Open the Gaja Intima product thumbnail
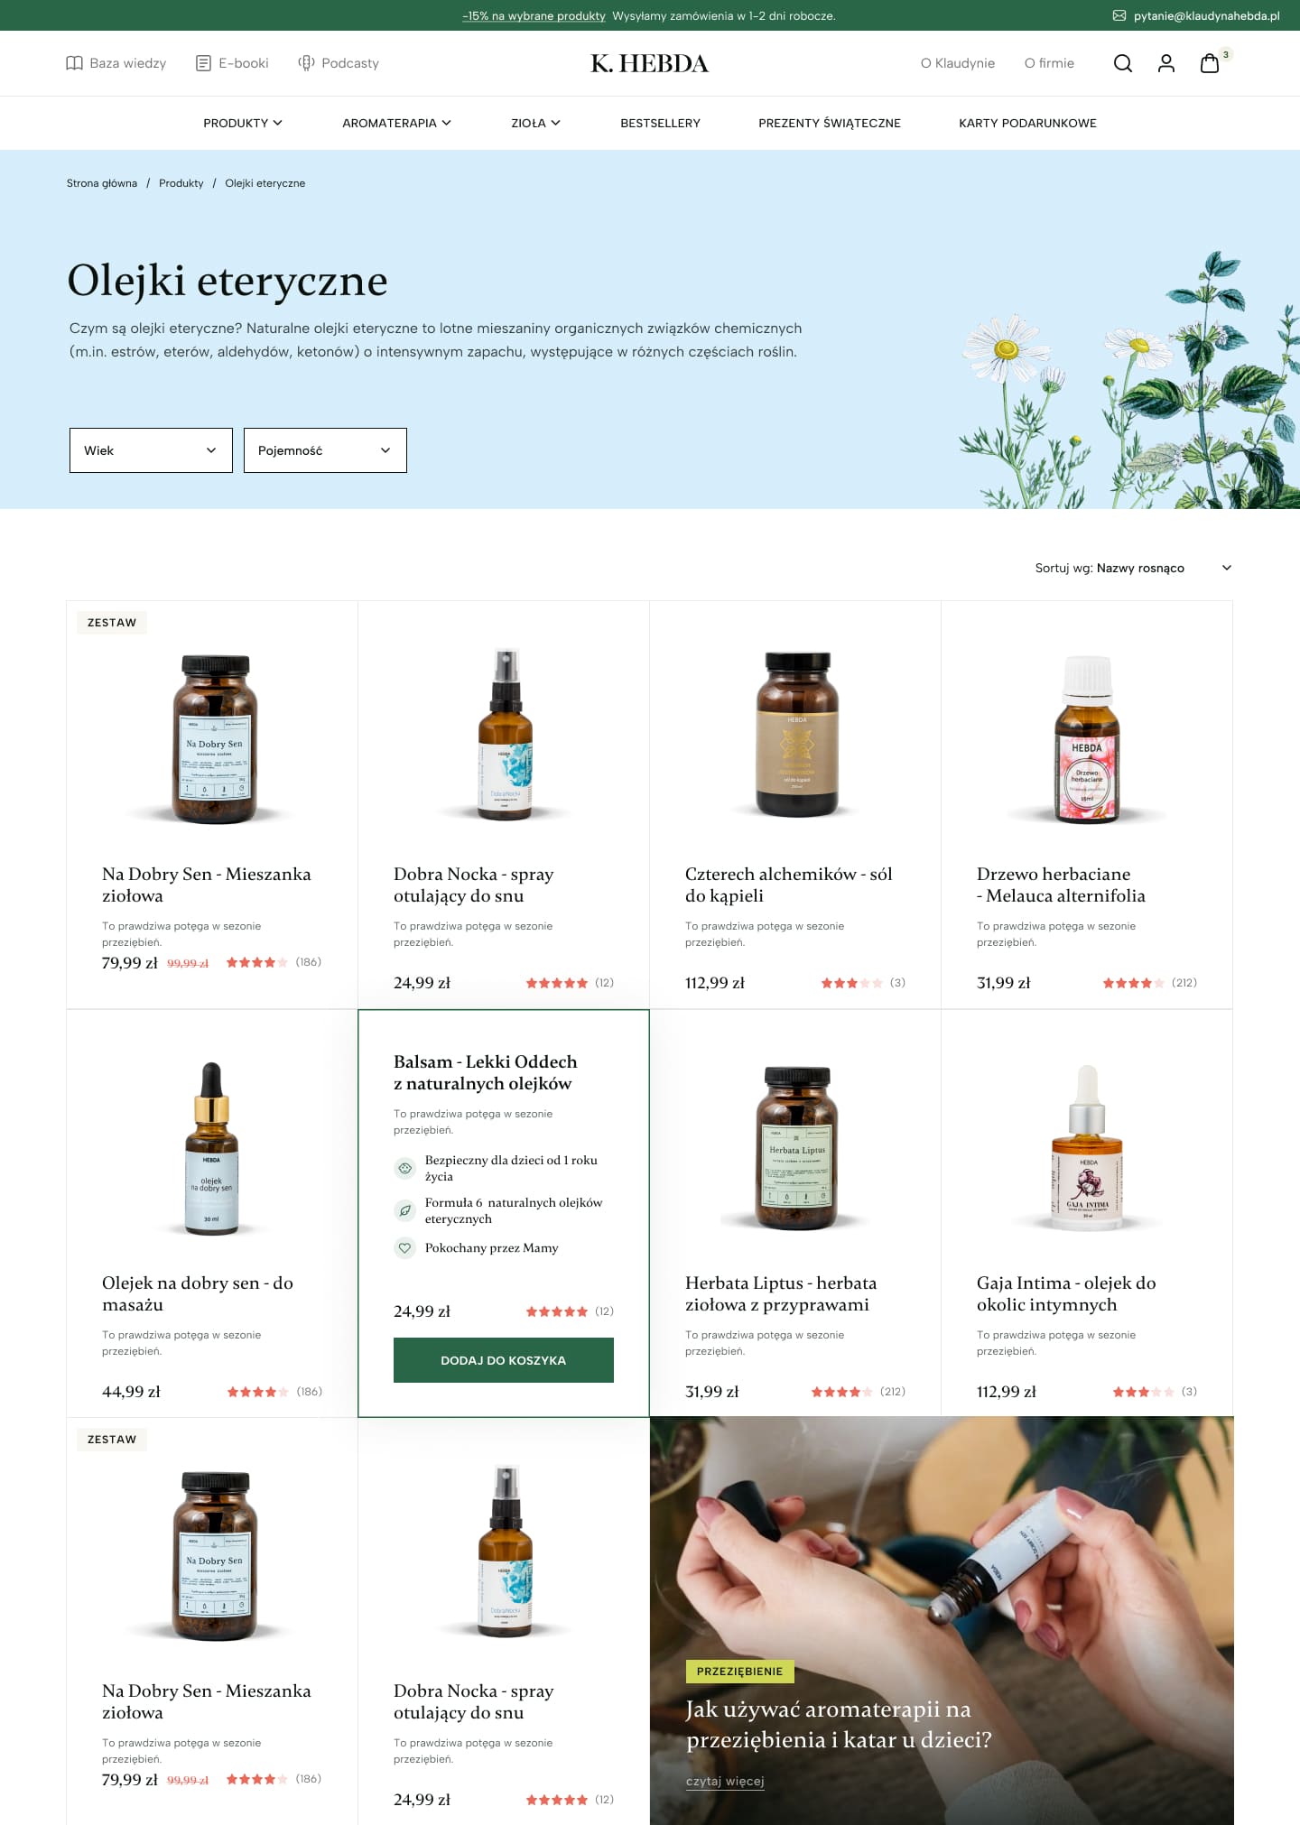The height and width of the screenshot is (1825, 1300). click(1087, 1147)
